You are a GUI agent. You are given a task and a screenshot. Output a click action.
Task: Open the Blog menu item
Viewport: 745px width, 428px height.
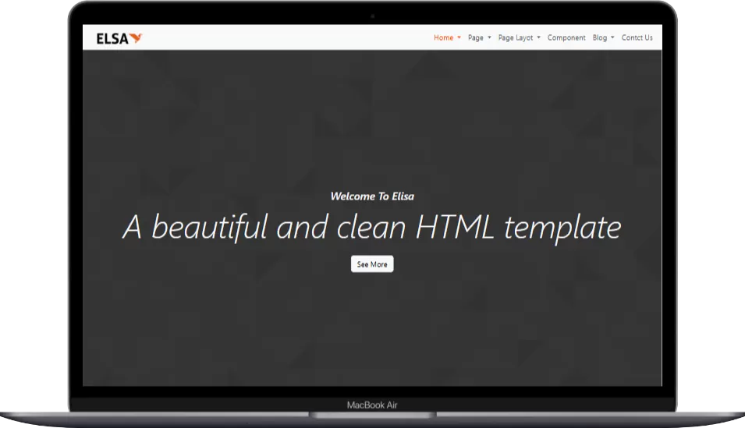(600, 37)
